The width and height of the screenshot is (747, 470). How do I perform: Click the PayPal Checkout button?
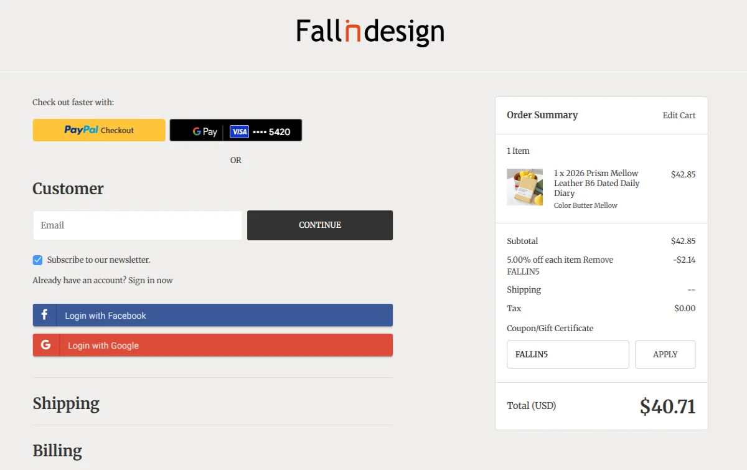98,129
